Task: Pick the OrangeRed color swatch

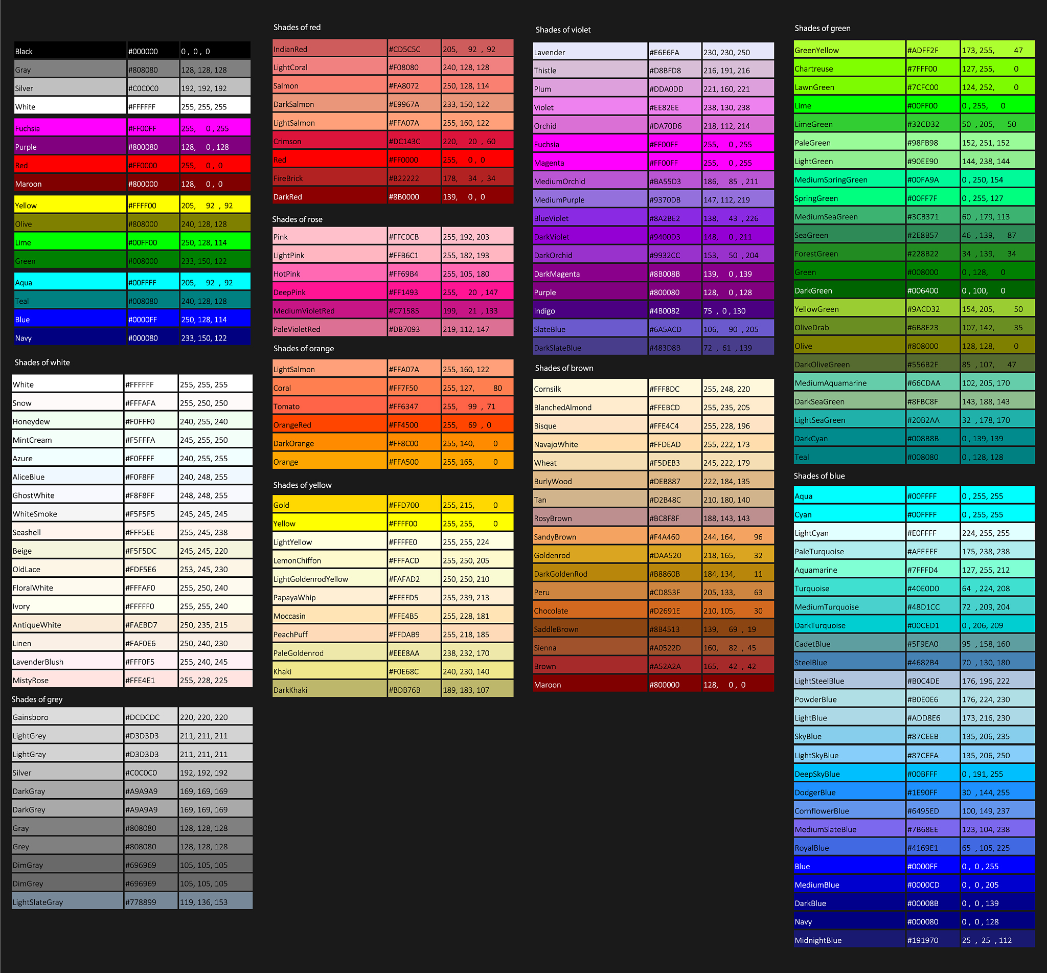Action: pos(329,425)
